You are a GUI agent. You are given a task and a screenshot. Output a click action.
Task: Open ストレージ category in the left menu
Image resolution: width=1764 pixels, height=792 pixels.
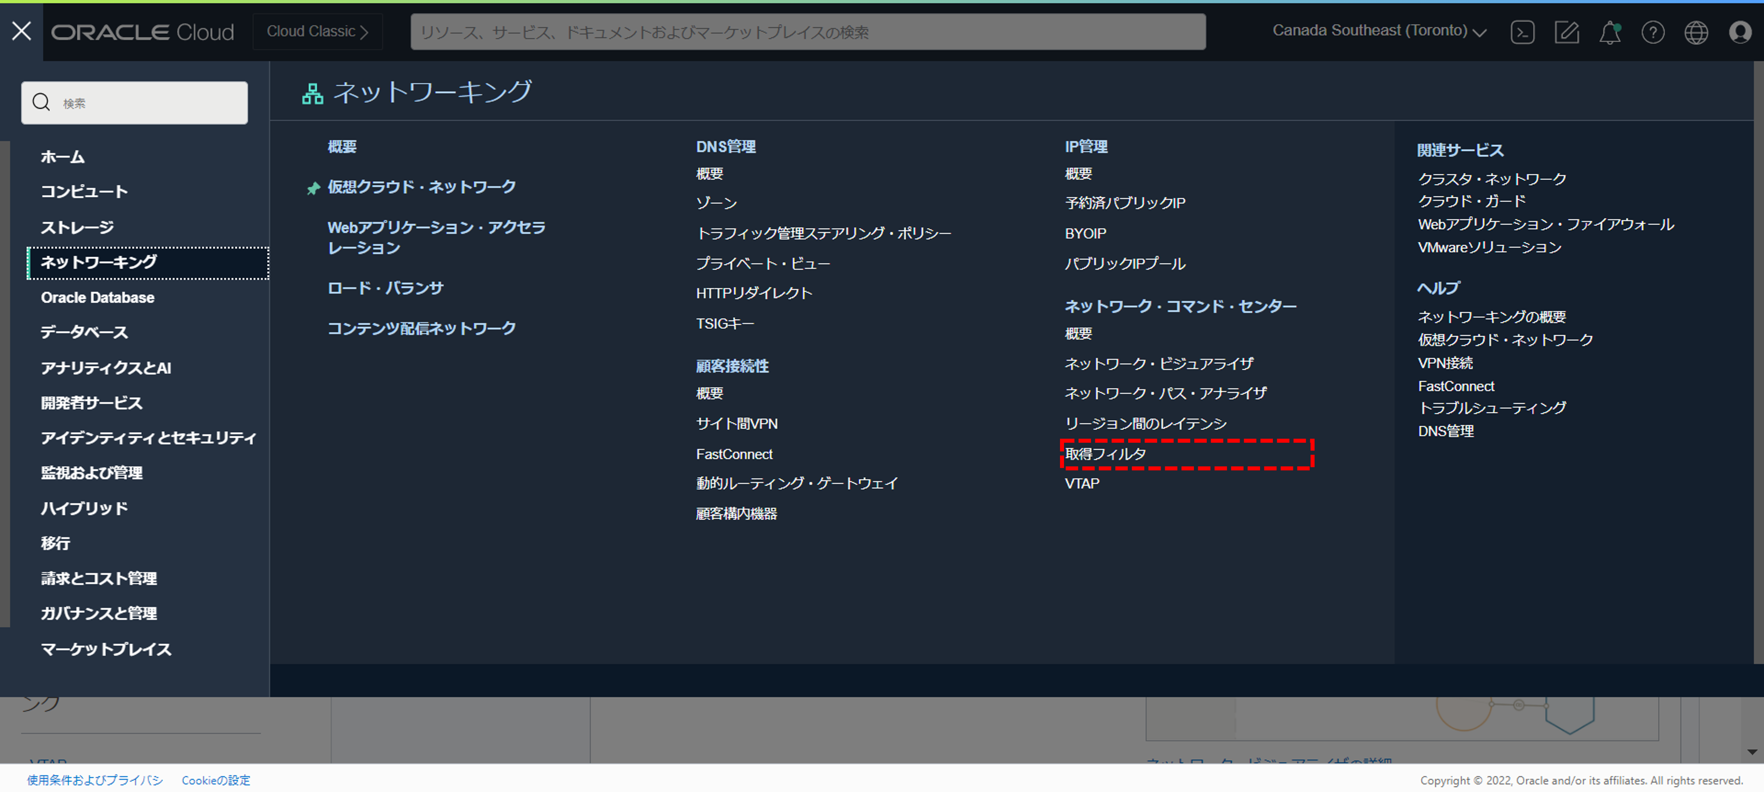click(x=77, y=227)
